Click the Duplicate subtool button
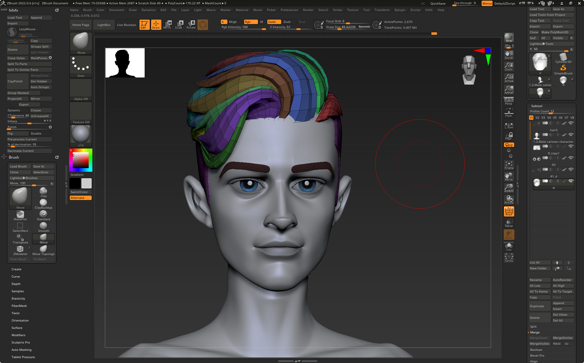 pyautogui.click(x=540, y=306)
